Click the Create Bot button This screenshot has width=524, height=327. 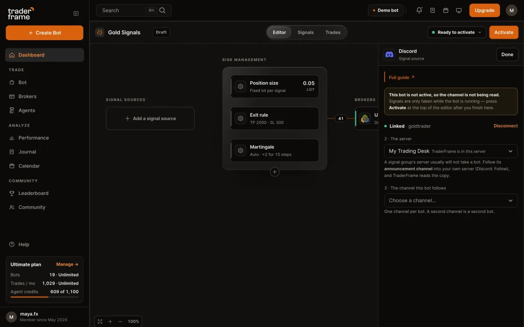pos(45,33)
